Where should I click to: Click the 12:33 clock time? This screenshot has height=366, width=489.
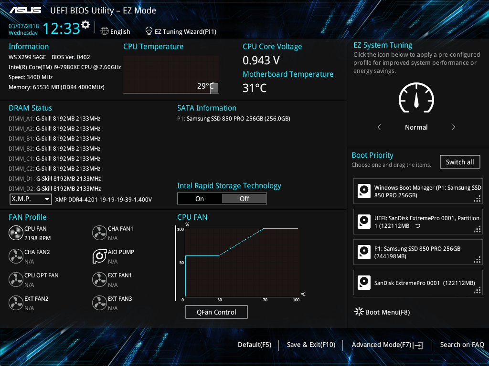click(62, 28)
